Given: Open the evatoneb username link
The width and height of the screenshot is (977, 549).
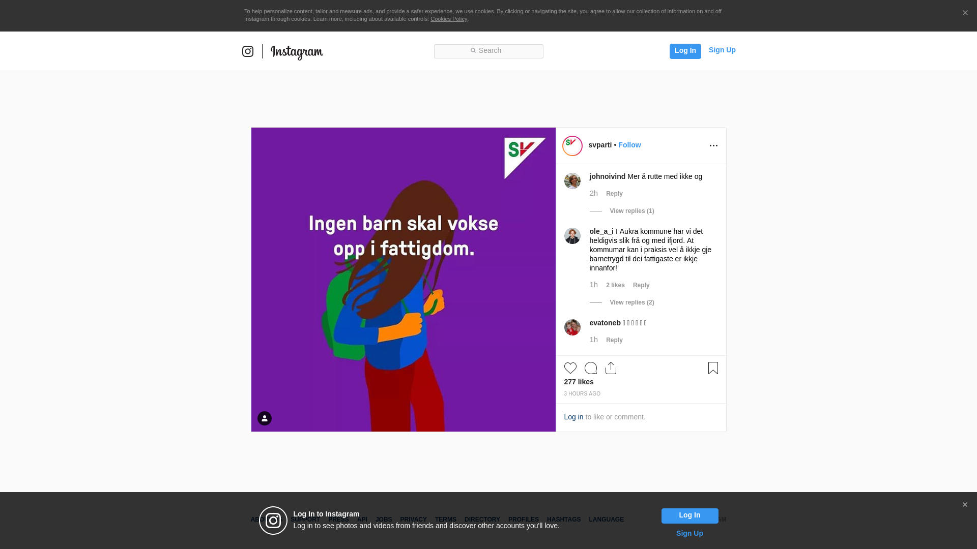Looking at the screenshot, I should click(x=605, y=323).
